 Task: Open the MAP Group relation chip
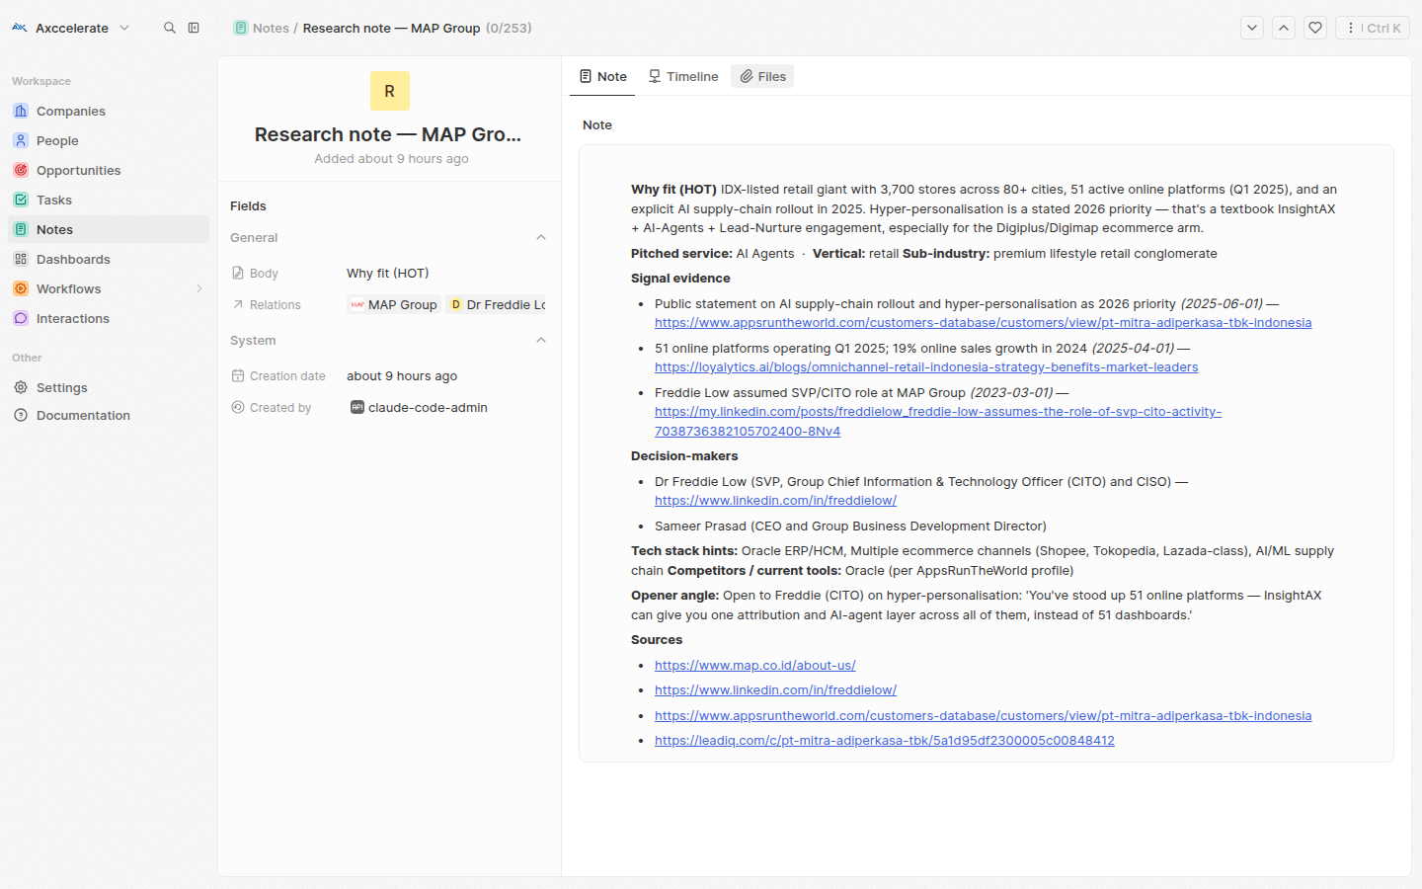tap(393, 304)
